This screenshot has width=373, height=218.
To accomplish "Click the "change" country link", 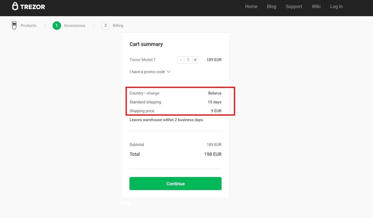I will coord(153,93).
